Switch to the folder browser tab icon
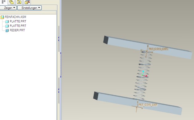This screenshot has height=120, width=194. [11, 2]
